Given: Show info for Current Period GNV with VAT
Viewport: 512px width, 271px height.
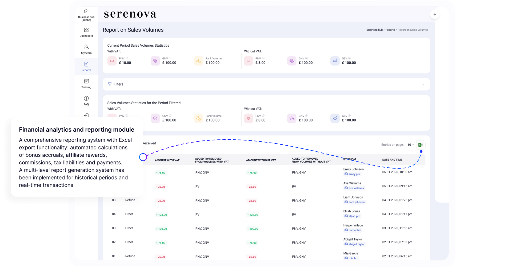Looking at the screenshot, I should 170,58.
